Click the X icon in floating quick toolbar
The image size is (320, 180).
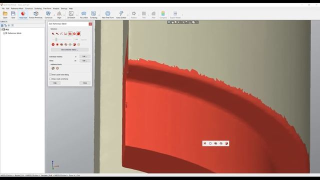(205, 143)
